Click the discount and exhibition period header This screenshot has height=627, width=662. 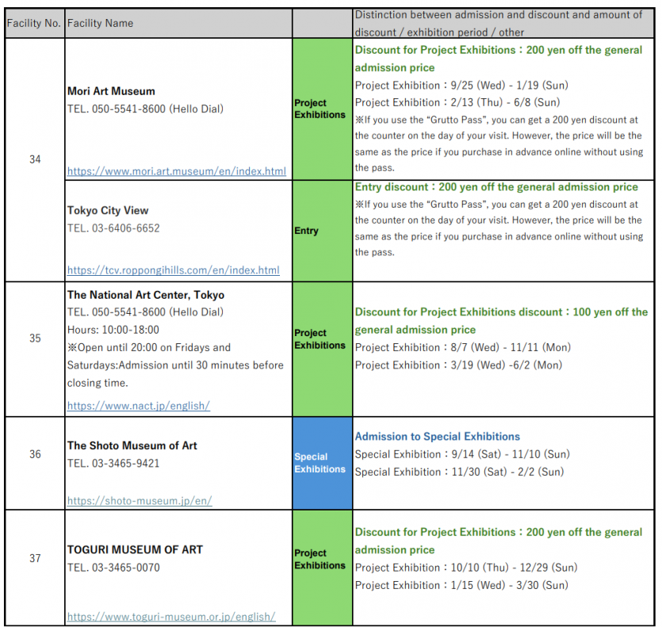click(503, 23)
